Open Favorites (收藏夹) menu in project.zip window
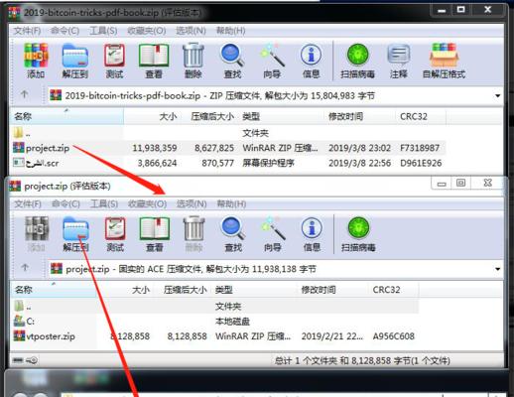 tap(147, 203)
